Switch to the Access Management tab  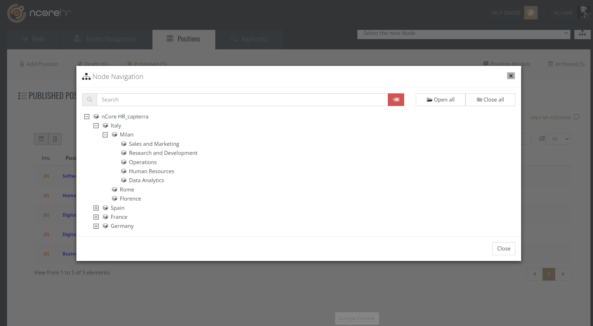[x=111, y=39]
